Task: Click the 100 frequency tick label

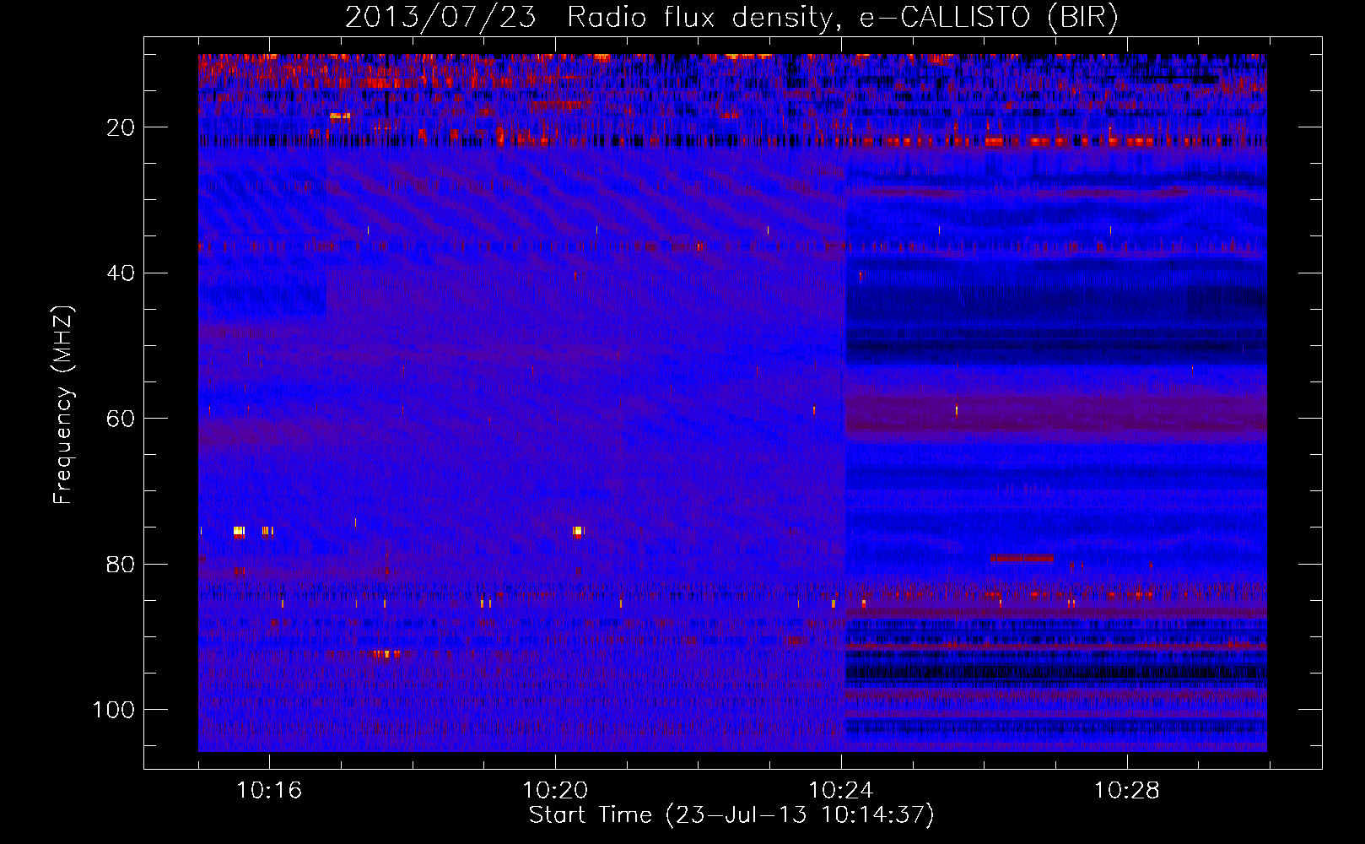Action: (115, 710)
